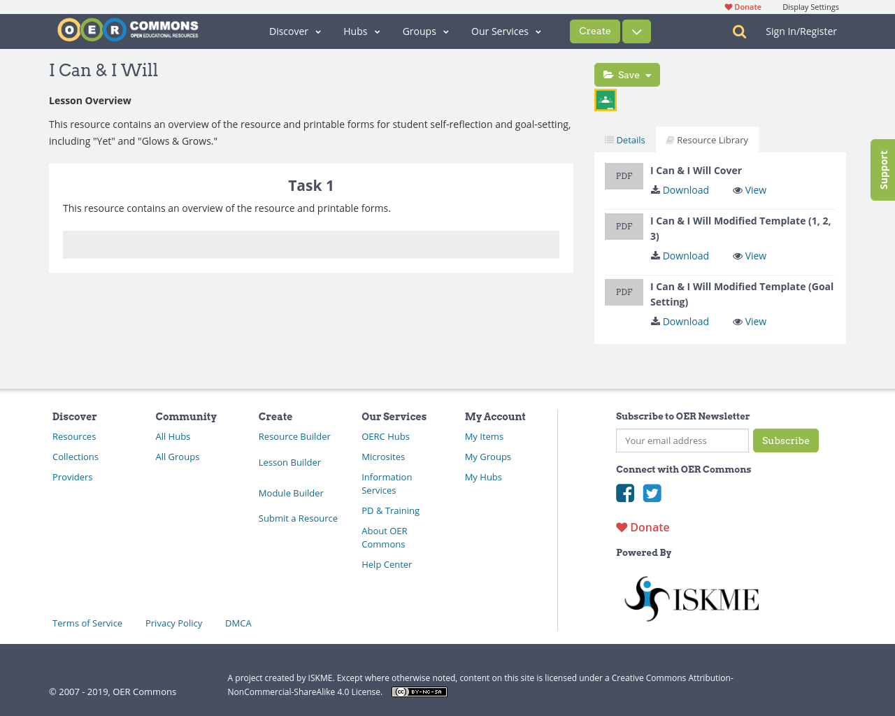Screen dimensions: 895x716
Task: Share via Google Classroom icon
Action: [x=606, y=100]
